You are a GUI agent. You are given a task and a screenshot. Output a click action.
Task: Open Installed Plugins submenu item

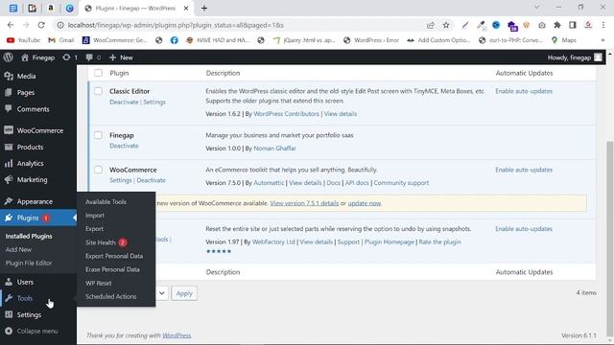29,237
